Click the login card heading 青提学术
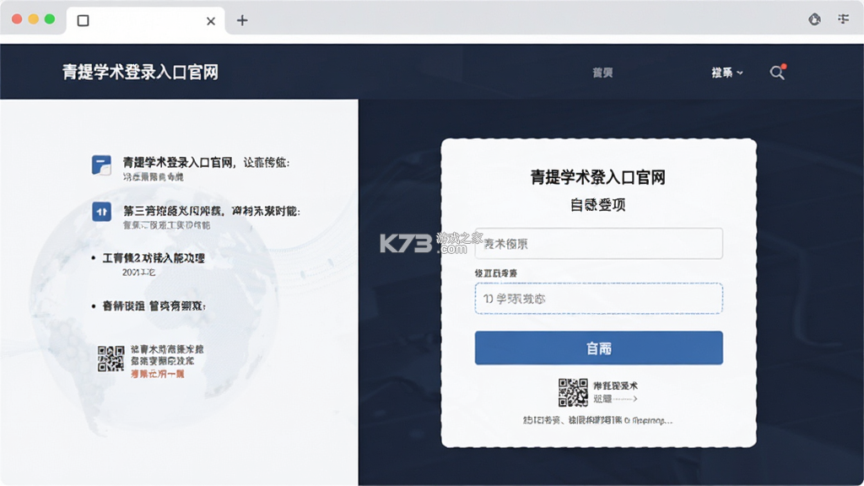 [598, 177]
